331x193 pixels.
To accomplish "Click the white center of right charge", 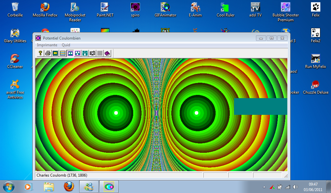I will [196, 113].
